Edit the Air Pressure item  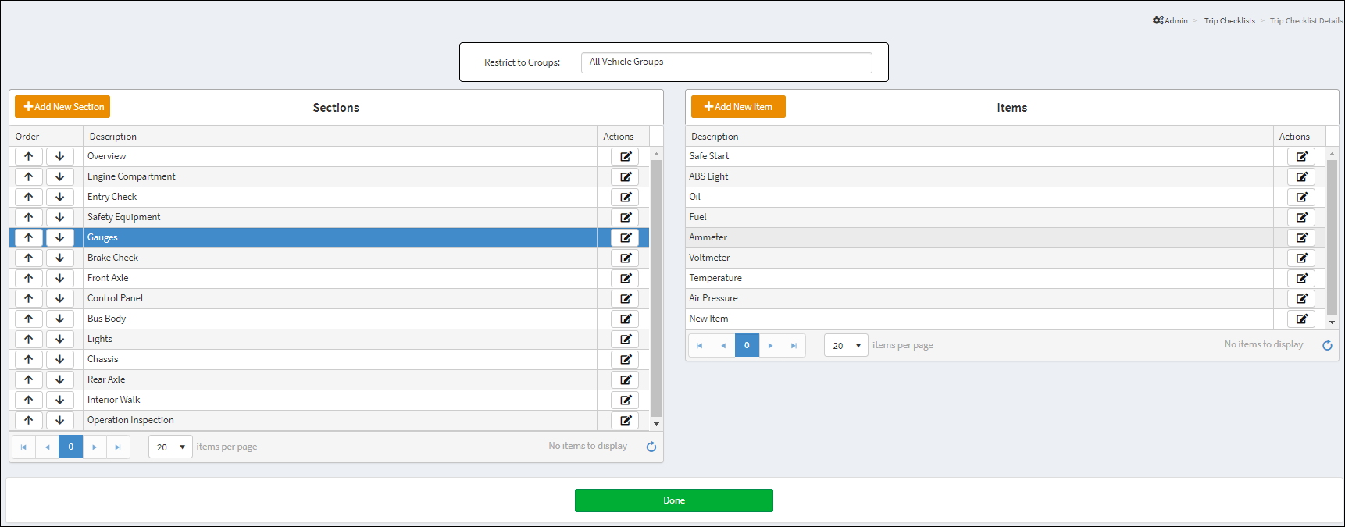tap(1301, 298)
